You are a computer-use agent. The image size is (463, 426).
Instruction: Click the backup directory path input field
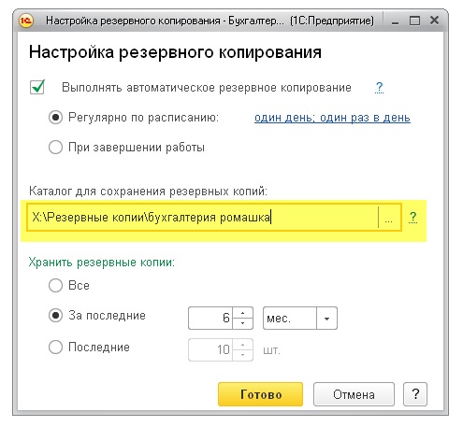point(203,217)
